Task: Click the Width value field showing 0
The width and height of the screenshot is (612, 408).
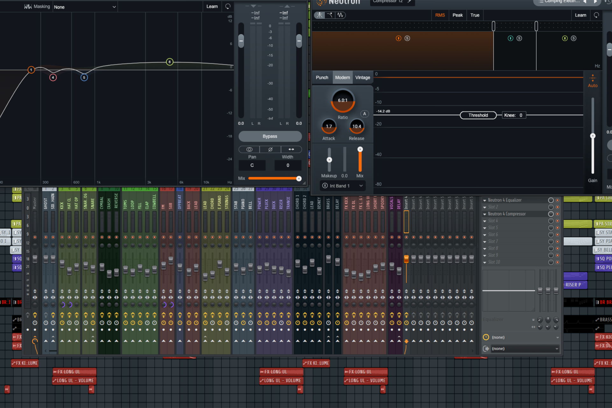Action: pyautogui.click(x=288, y=165)
